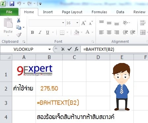The height and width of the screenshot is (123, 148).
Task: Open Font group dialog launcher
Action: pos(93,41)
